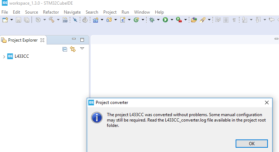Screen dimensions: 279x152
Task: Open the Navigate menu
Action: [72, 12]
